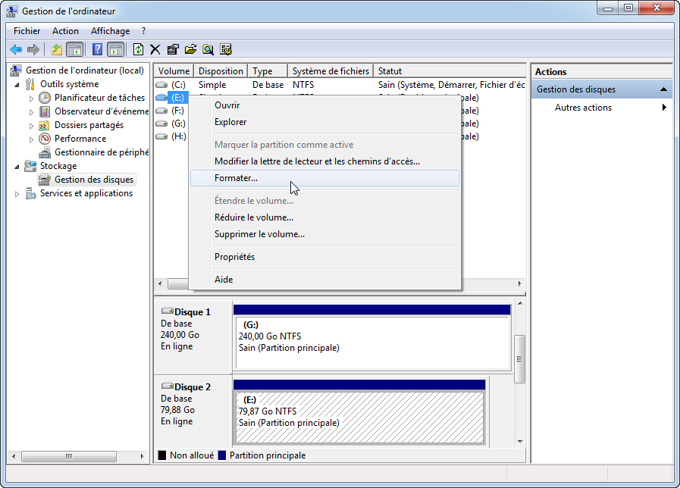Click the last toolbar settings icon
Screen dimensions: 680x488
pyautogui.click(x=226, y=49)
